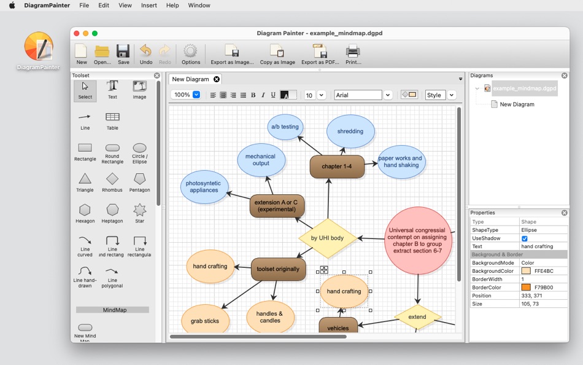Select the Pentagon shape tool

pyautogui.click(x=139, y=182)
